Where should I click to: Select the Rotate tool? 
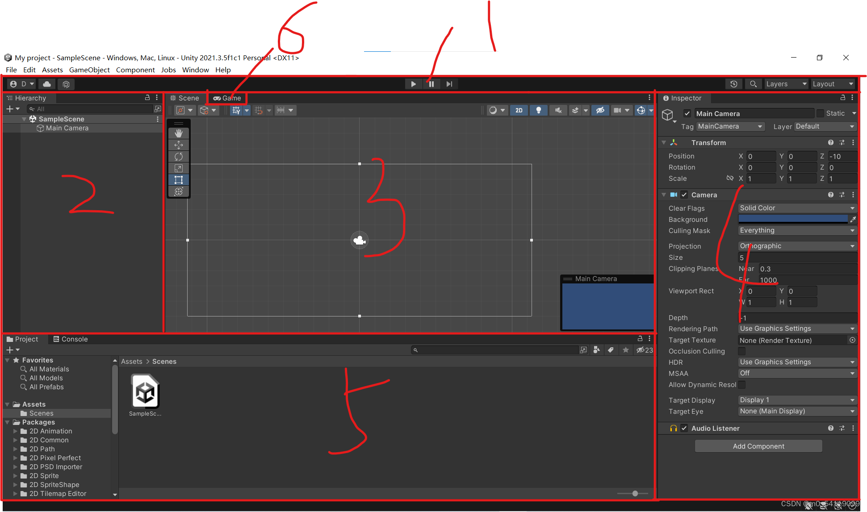(179, 156)
